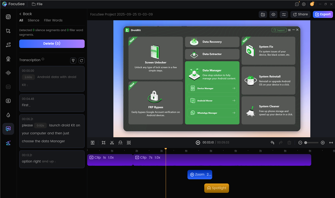
Task: Click the timeline zoom slider handle
Action: (x=306, y=143)
